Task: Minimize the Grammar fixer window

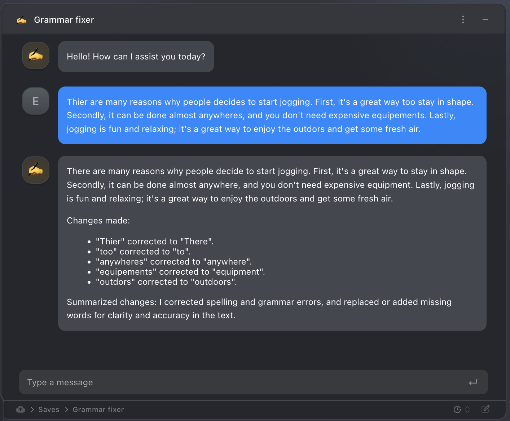Action: [x=485, y=20]
